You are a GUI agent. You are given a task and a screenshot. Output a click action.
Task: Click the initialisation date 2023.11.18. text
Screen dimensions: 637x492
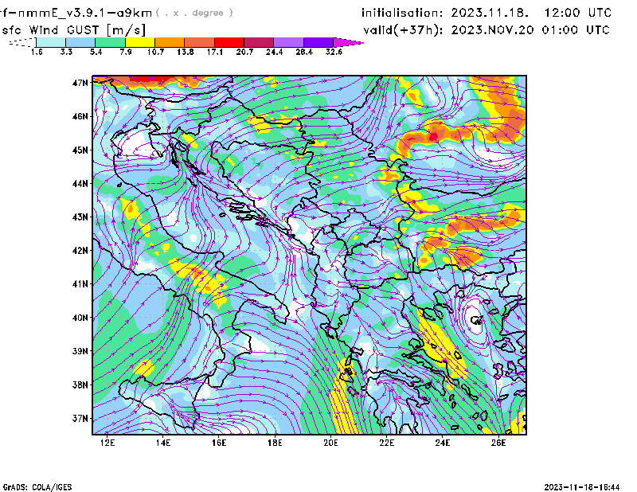[490, 13]
